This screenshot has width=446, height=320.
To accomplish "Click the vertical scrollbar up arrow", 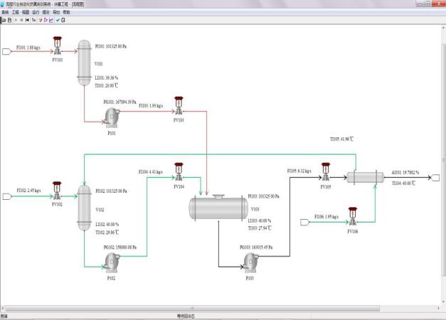I will [444, 27].
